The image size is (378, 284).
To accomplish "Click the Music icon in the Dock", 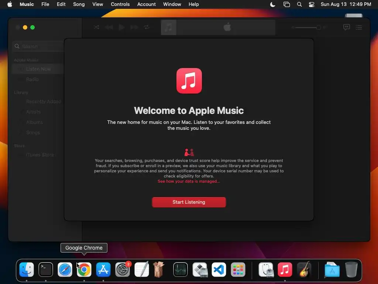I will 285,269.
